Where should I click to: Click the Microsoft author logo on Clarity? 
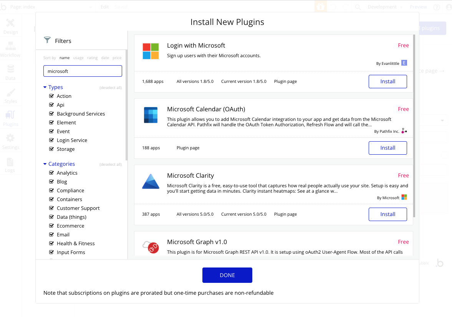point(404,197)
